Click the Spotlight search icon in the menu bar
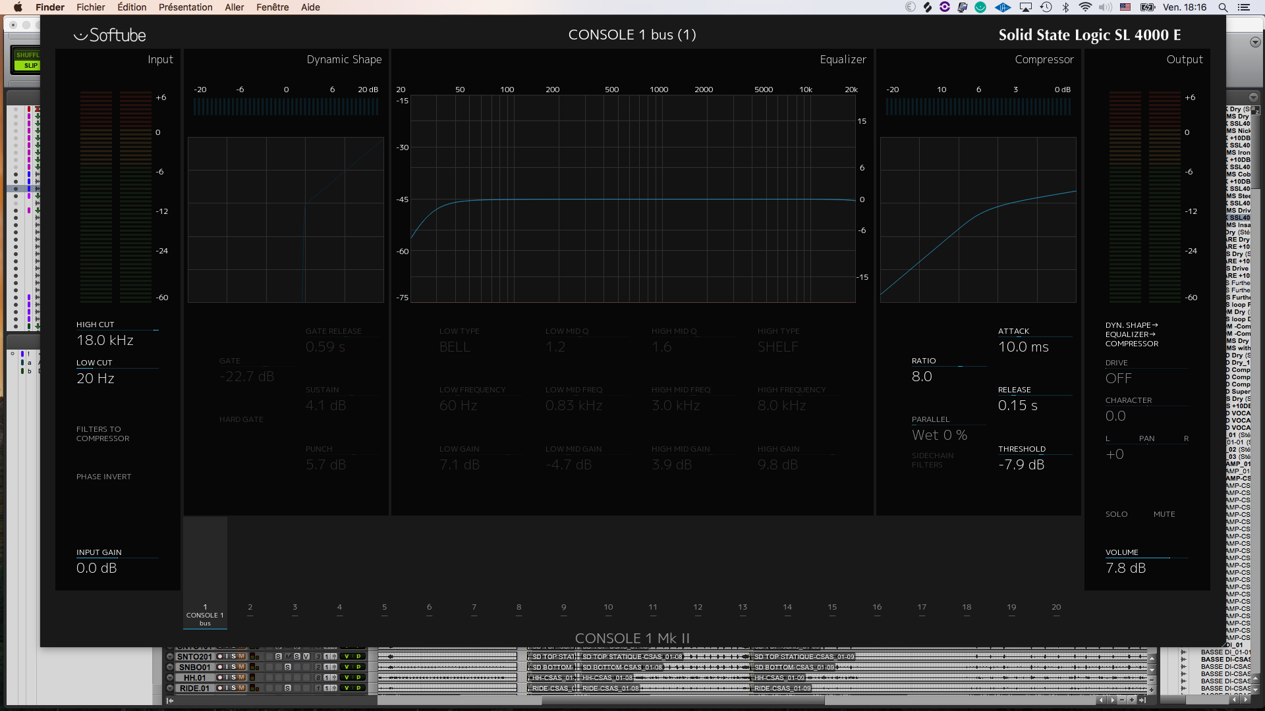Viewport: 1265px width, 711px height. click(1223, 7)
